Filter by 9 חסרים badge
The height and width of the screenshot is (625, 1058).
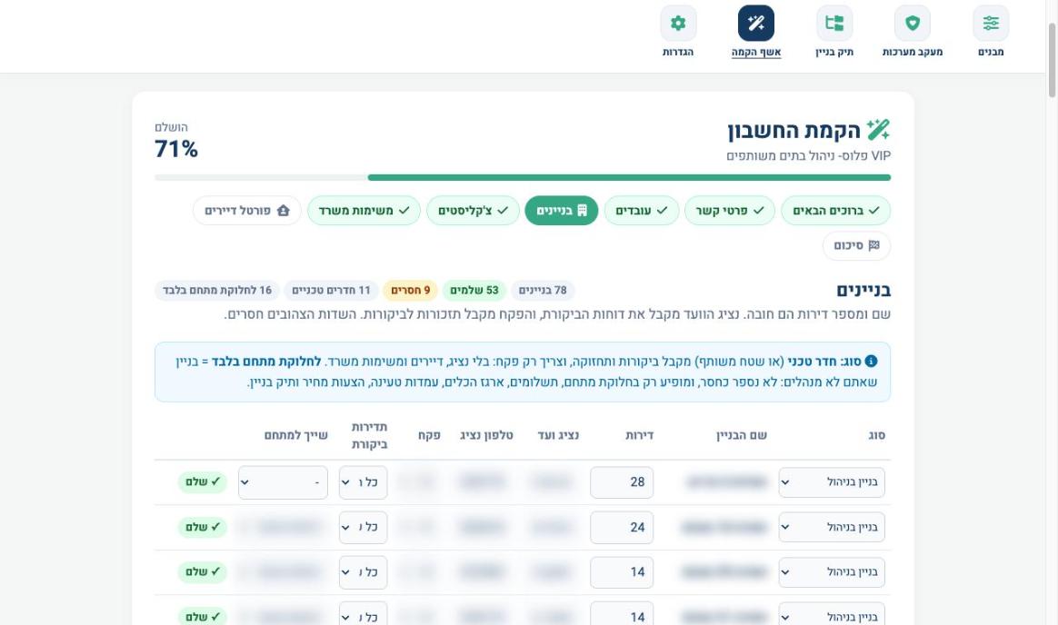coord(410,290)
